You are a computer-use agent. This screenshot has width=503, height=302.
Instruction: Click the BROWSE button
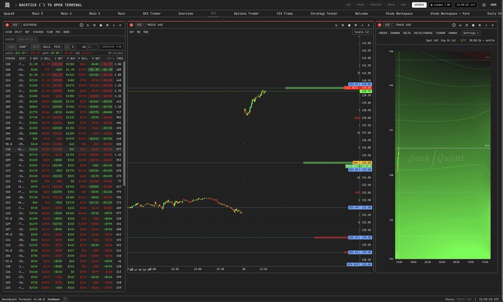419,5
